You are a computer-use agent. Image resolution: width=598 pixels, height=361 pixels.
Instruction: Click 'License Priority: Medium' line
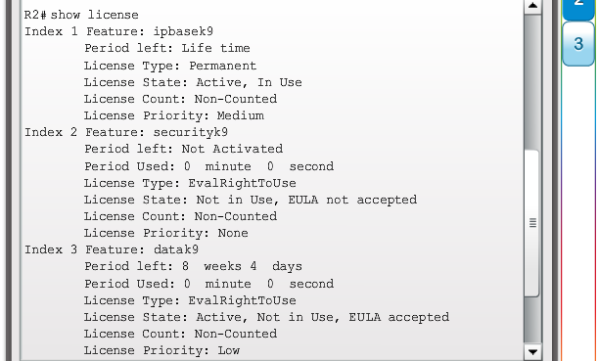click(x=174, y=115)
